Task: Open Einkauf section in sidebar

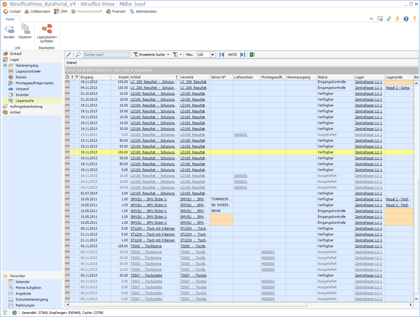Action: click(16, 54)
